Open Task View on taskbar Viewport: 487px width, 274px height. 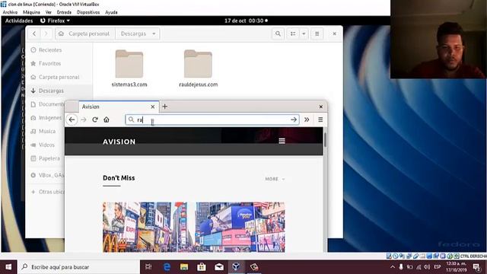click(x=149, y=267)
